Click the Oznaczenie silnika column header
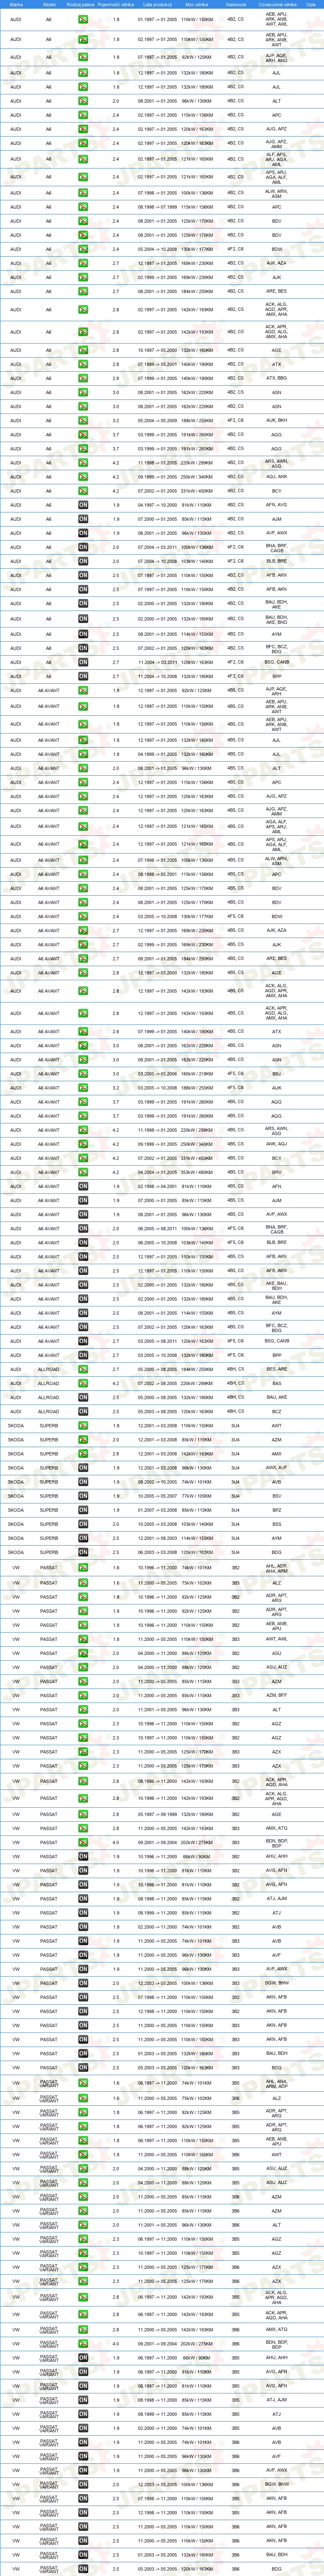This screenshot has width=324, height=2576. coord(277,4)
